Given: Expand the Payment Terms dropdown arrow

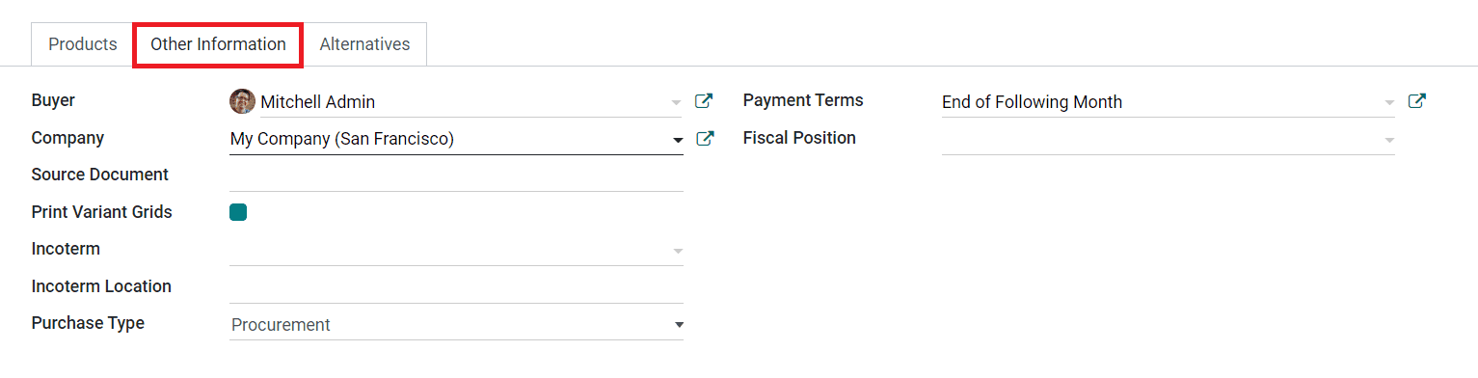Looking at the screenshot, I should click(1388, 102).
